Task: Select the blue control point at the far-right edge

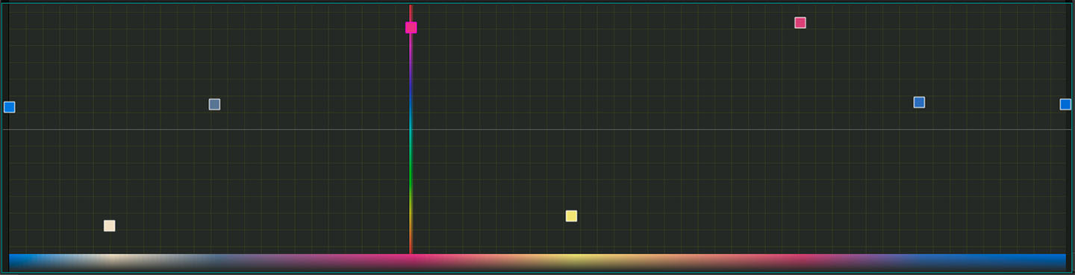Action: (1065, 104)
